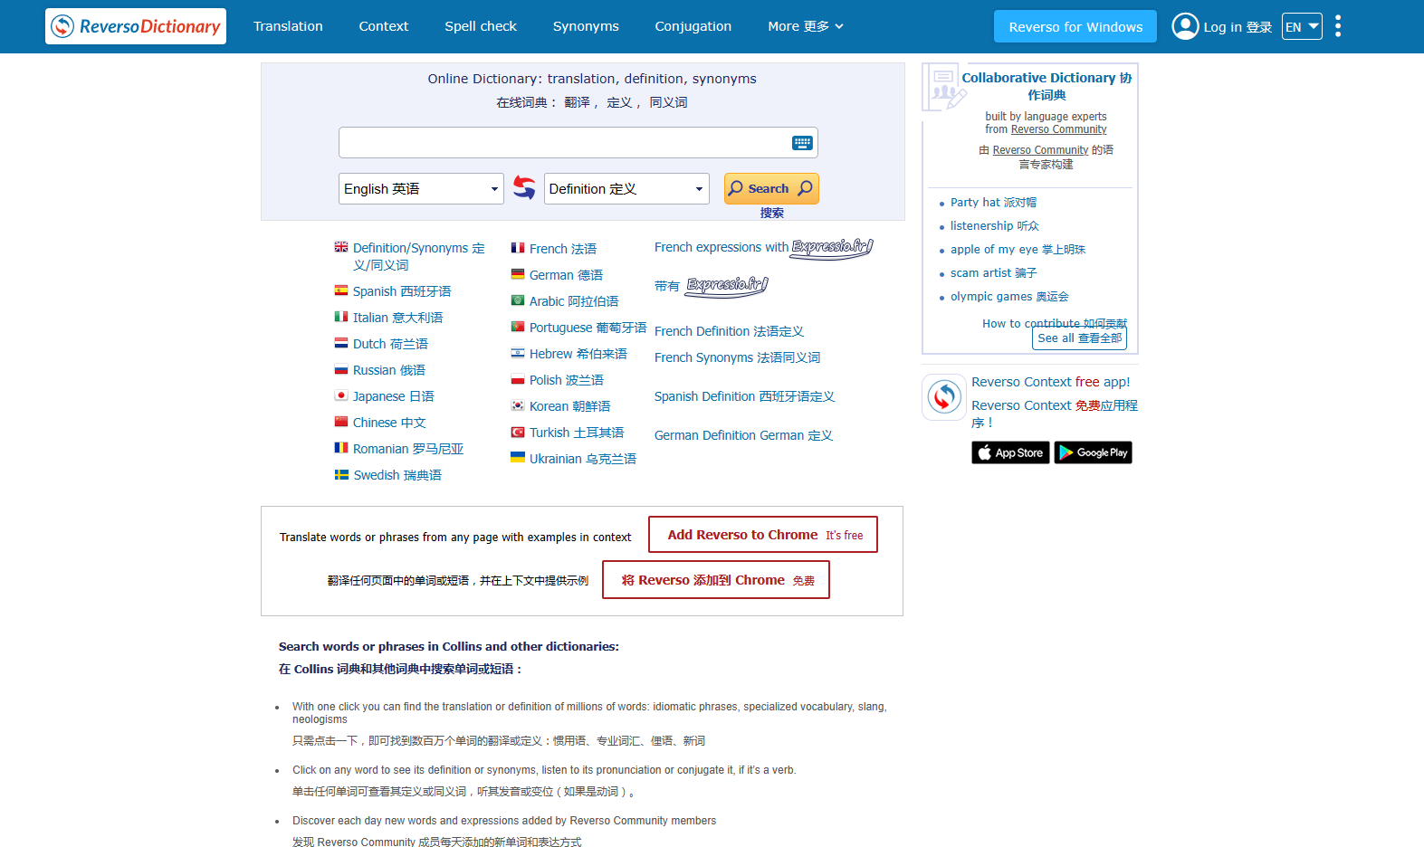Click the Collaborative Dictionary icon
Viewport: 1424px width, 847px height.
tap(944, 89)
